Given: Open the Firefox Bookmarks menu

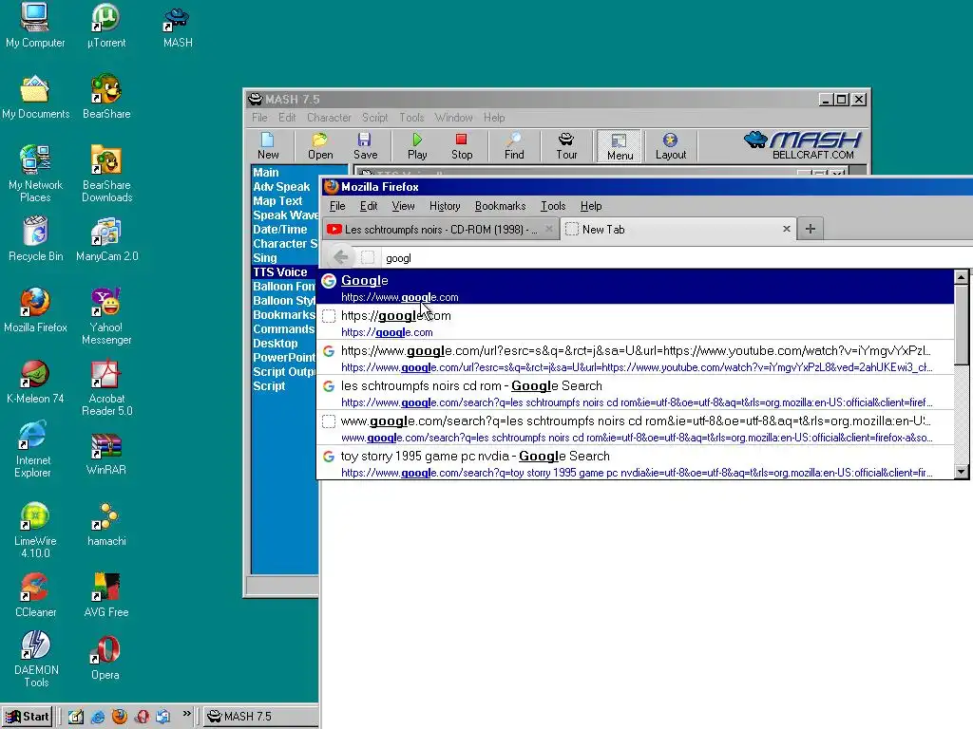Looking at the screenshot, I should click(500, 206).
